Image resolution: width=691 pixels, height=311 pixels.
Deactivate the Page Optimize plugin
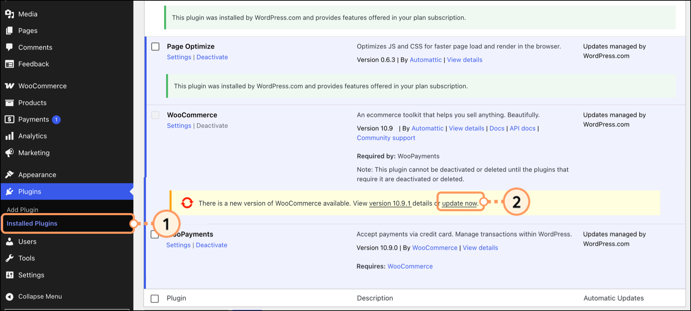coord(212,57)
